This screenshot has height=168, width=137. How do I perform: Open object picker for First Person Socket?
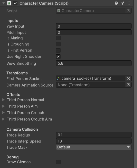[x=128, y=79]
